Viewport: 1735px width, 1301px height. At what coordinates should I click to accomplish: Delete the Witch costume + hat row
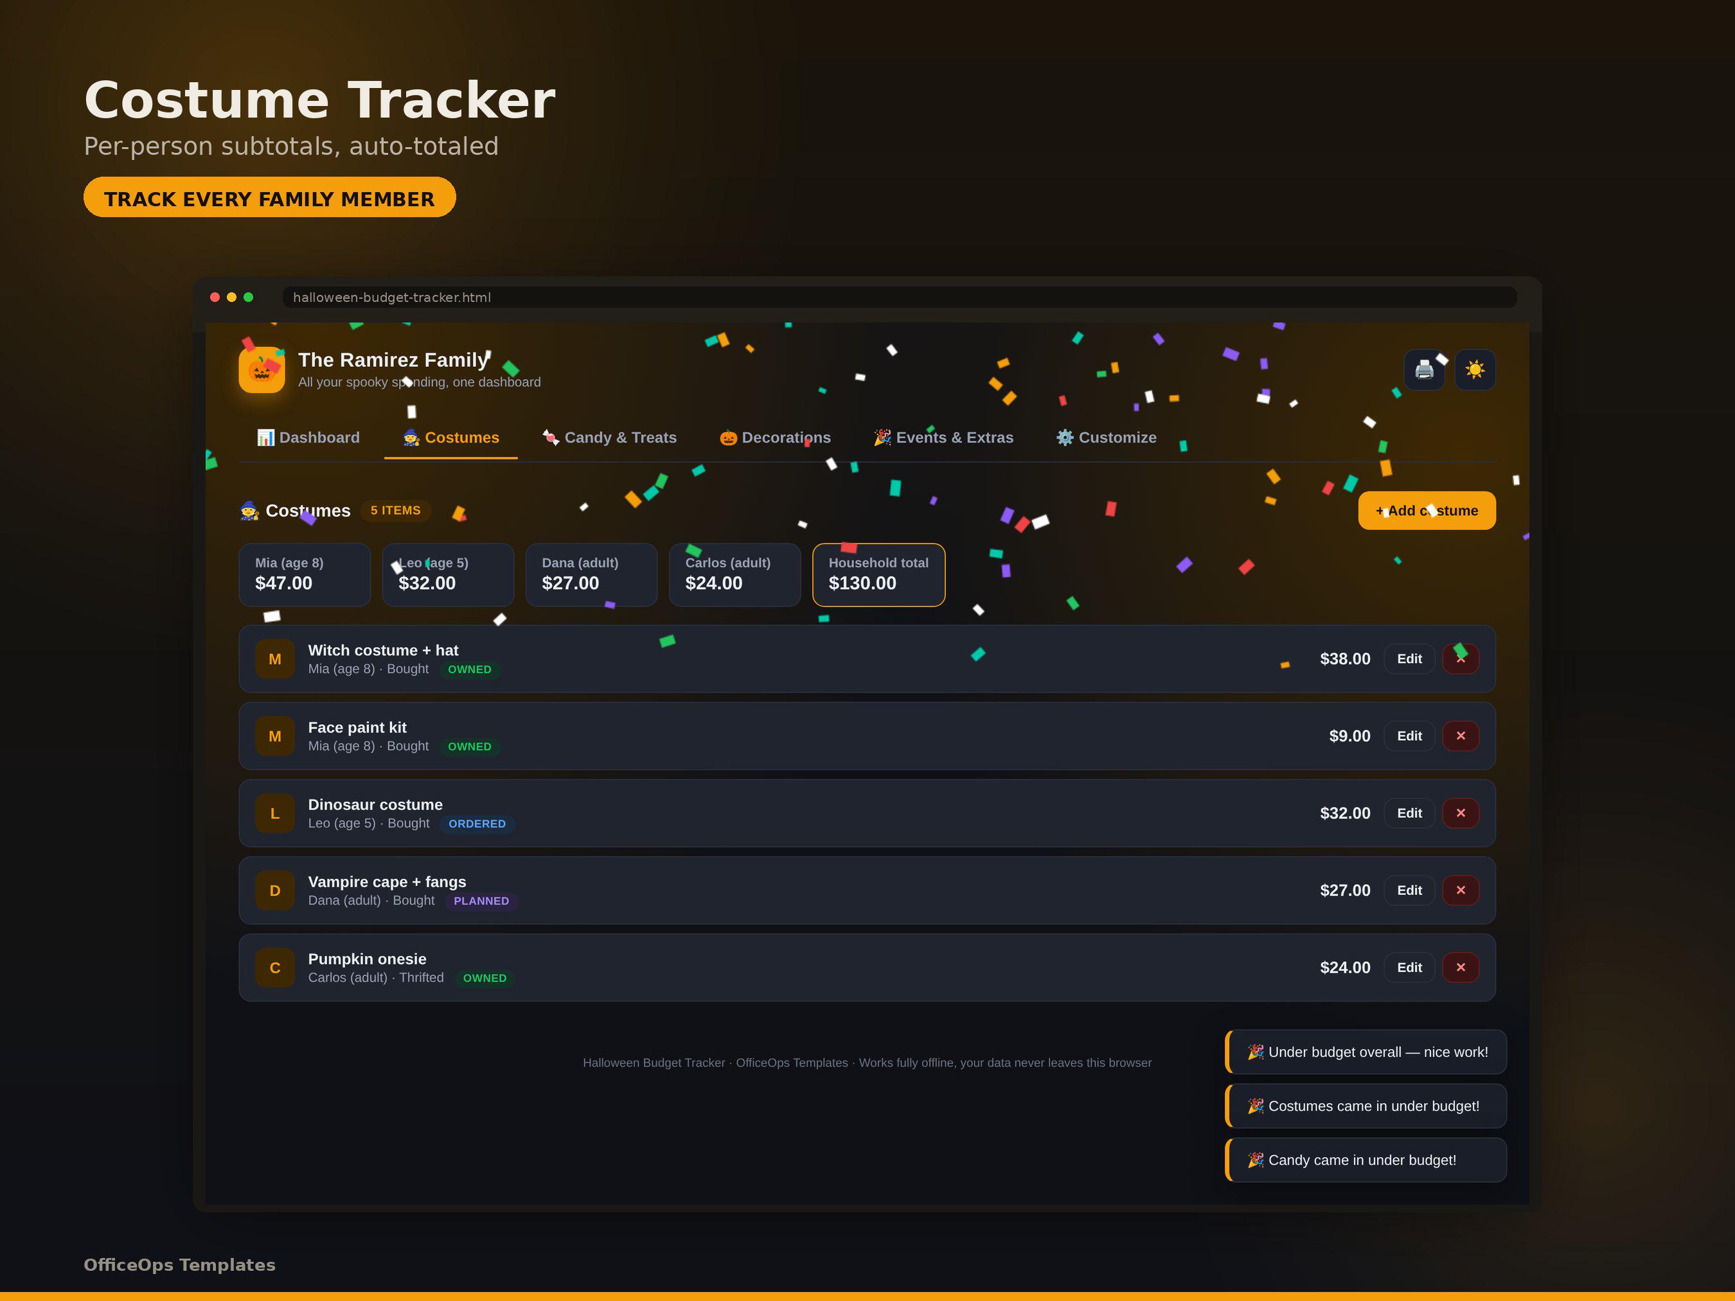pyautogui.click(x=1461, y=659)
